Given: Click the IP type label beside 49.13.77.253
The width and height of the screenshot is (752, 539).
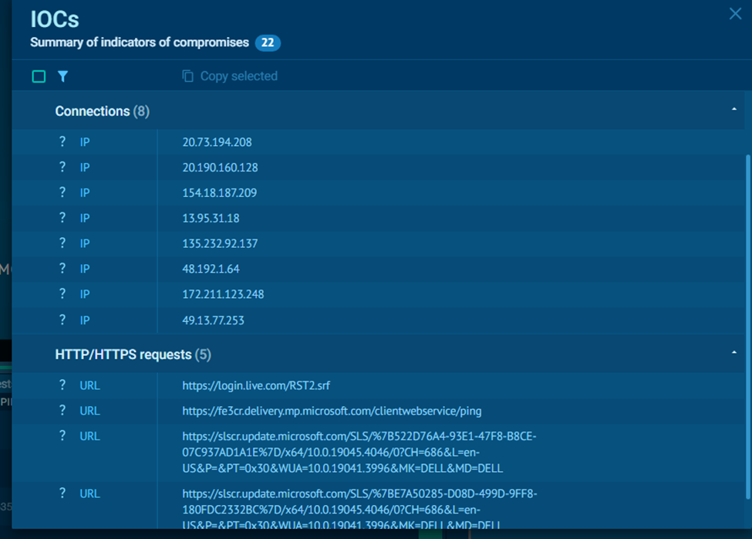Looking at the screenshot, I should coord(85,320).
